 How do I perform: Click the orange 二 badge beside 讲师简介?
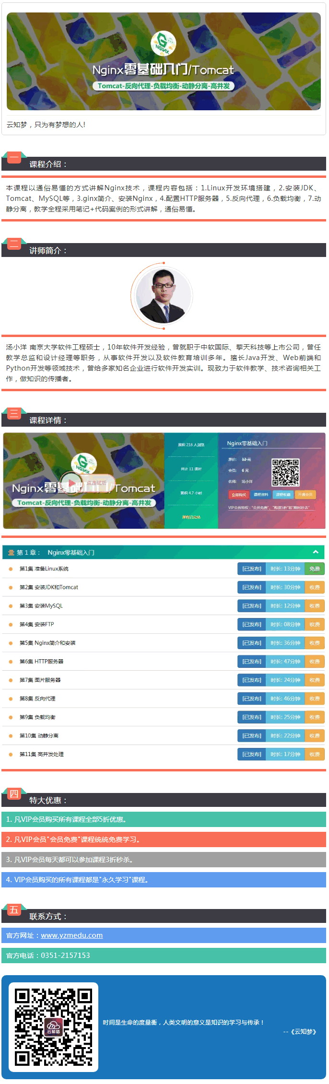coord(14,244)
